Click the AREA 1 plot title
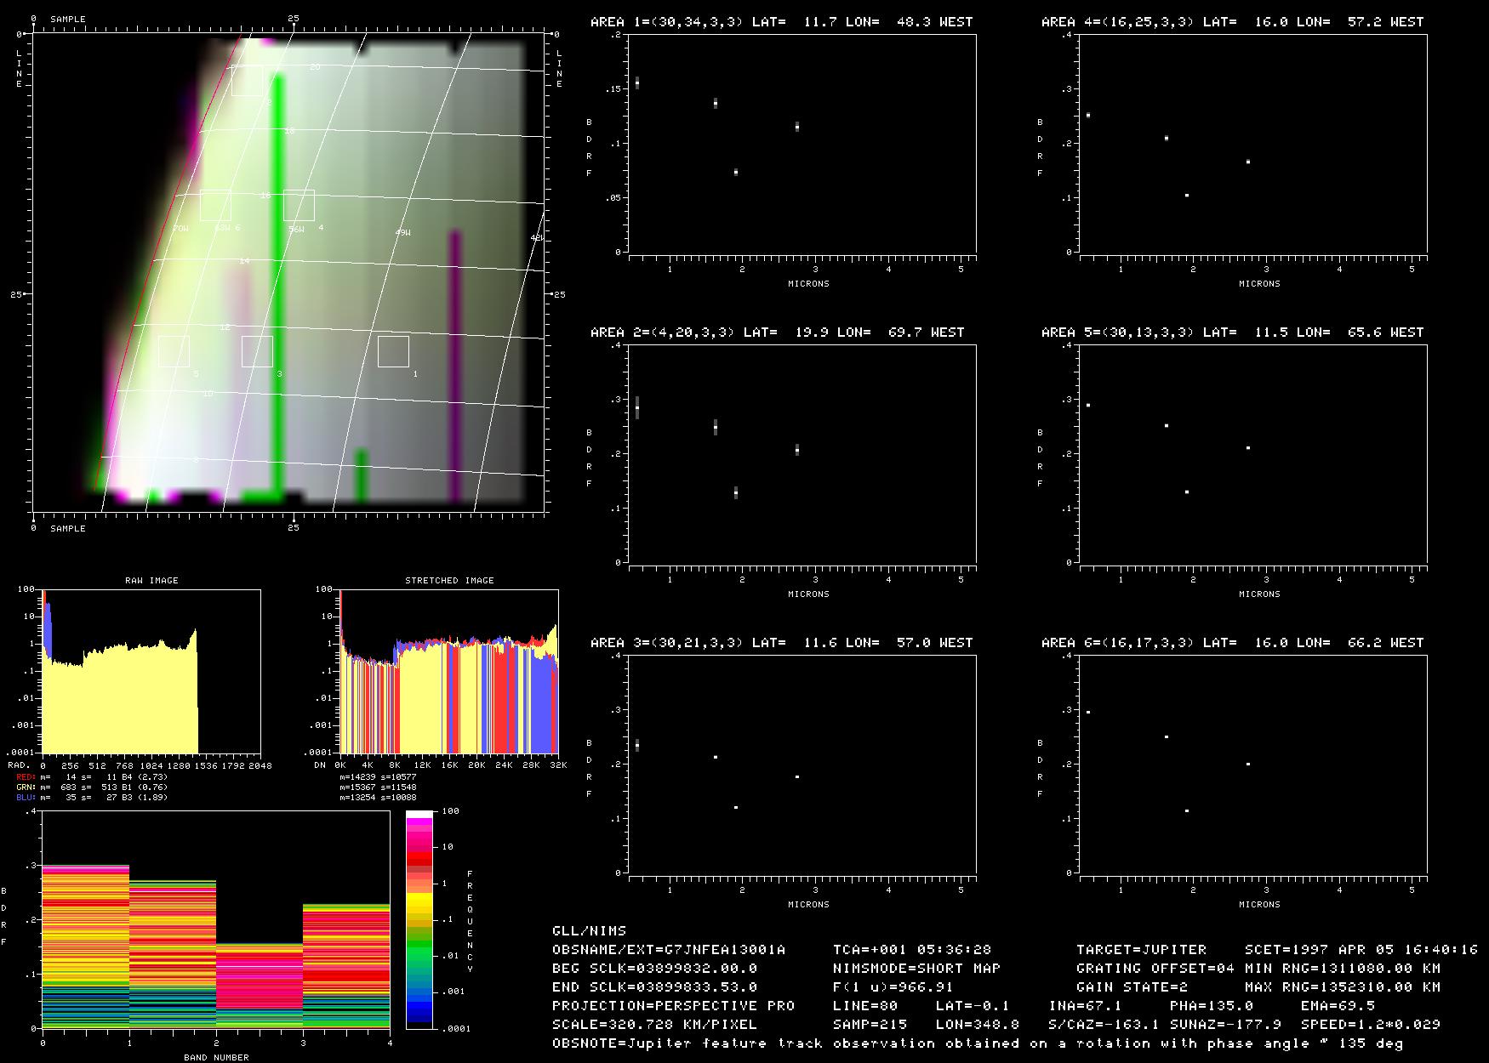This screenshot has height=1063, width=1489. click(781, 22)
